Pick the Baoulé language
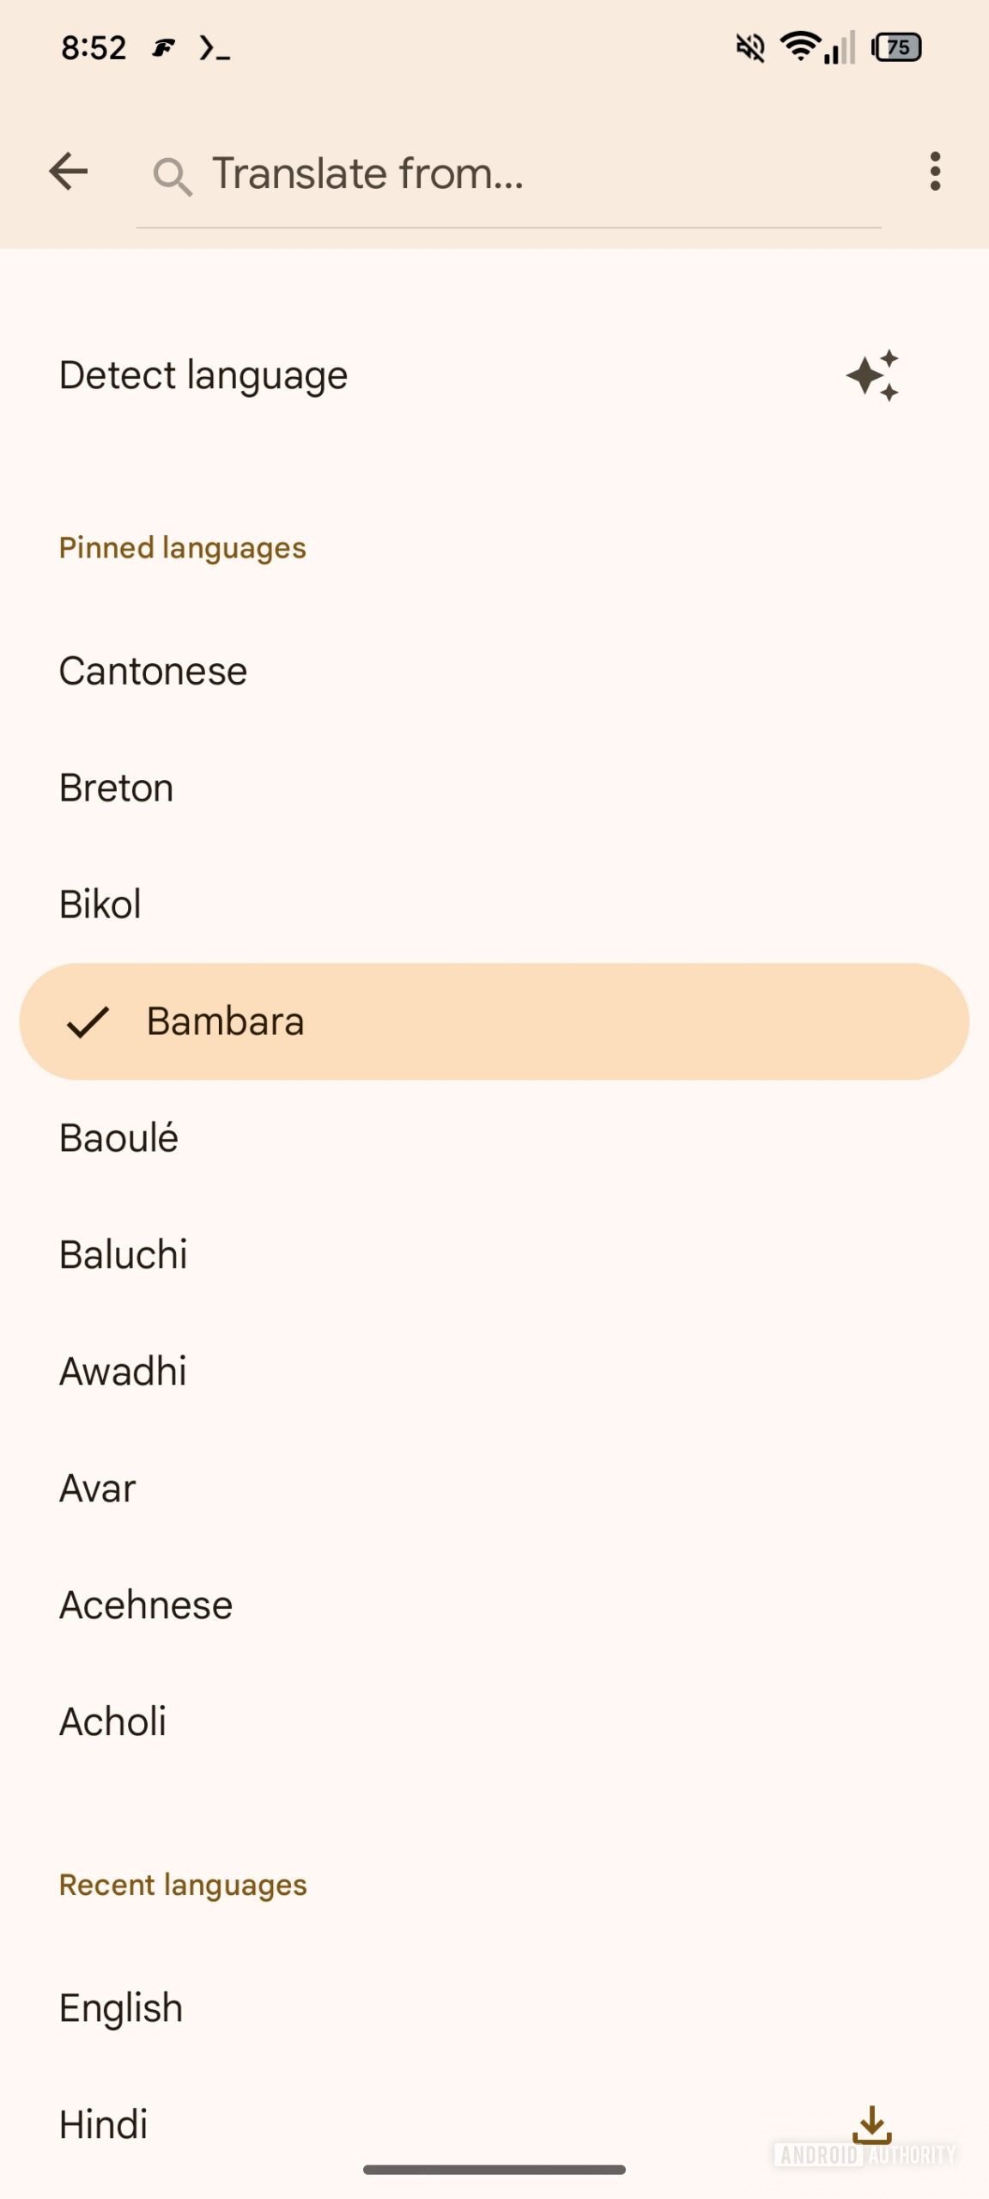 118,1137
